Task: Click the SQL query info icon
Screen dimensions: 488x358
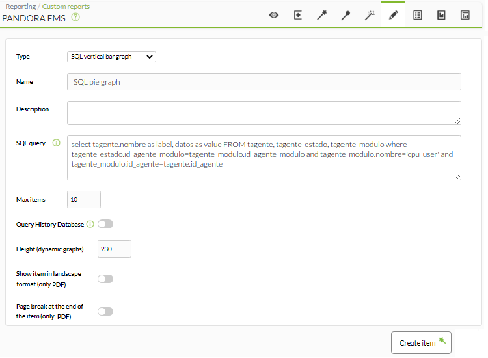Action: coord(56,143)
